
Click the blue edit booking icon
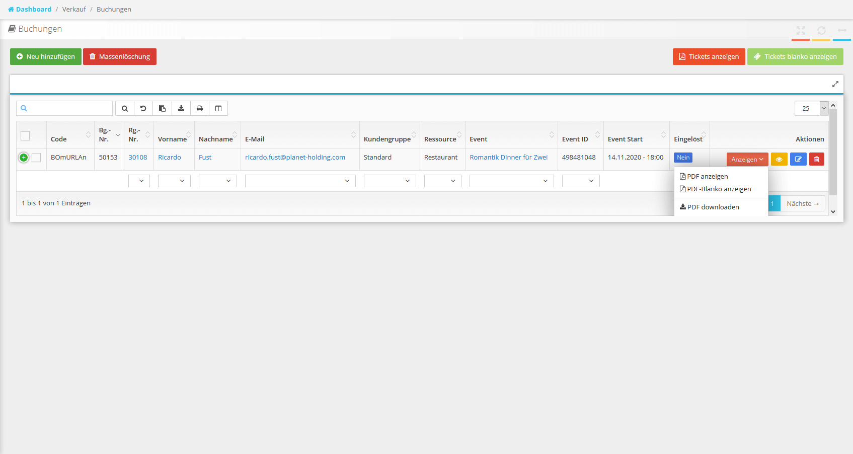point(798,159)
